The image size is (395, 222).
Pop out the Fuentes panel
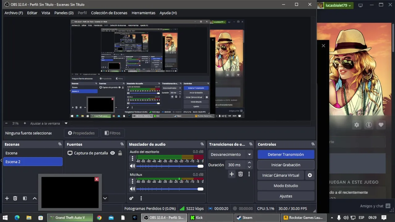tap(122, 144)
